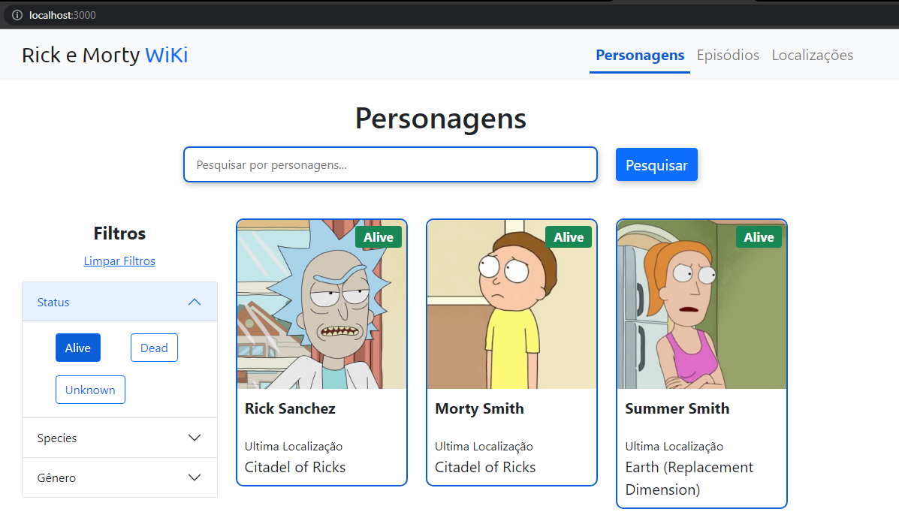Open Summer Smith character image

pos(701,304)
